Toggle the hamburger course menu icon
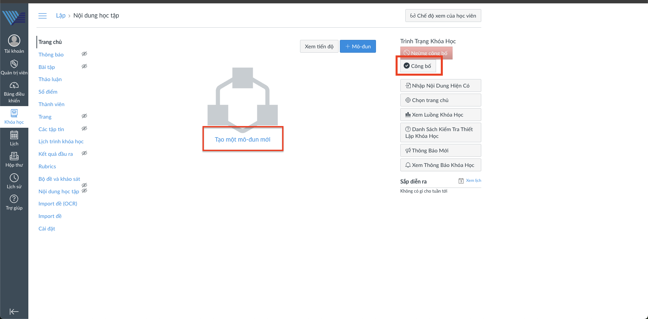 pos(43,16)
